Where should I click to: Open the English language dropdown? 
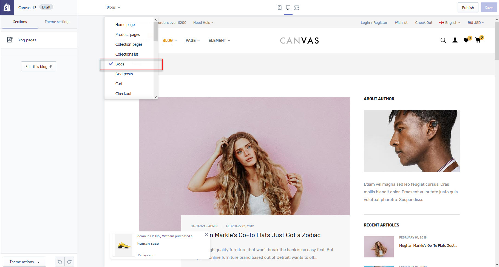(450, 23)
